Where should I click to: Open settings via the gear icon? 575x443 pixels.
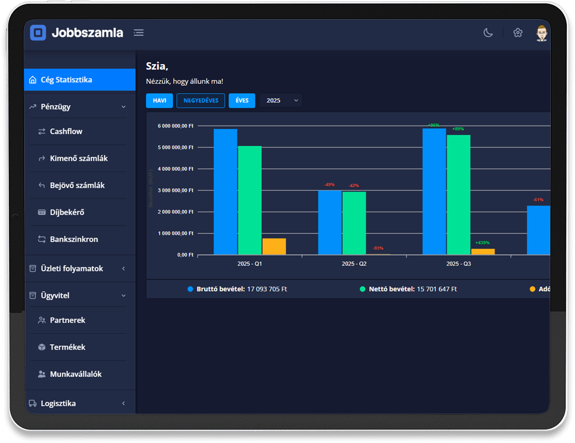click(518, 33)
